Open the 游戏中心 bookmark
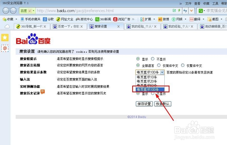 click(x=84, y=19)
